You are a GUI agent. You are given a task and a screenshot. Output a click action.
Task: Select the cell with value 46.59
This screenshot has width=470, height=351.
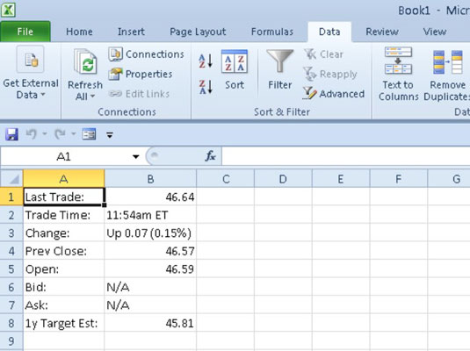[150, 269]
